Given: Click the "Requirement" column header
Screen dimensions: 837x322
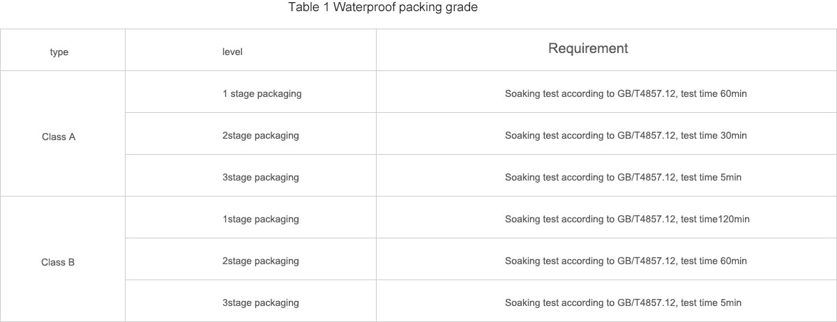Looking at the screenshot, I should tap(588, 49).
